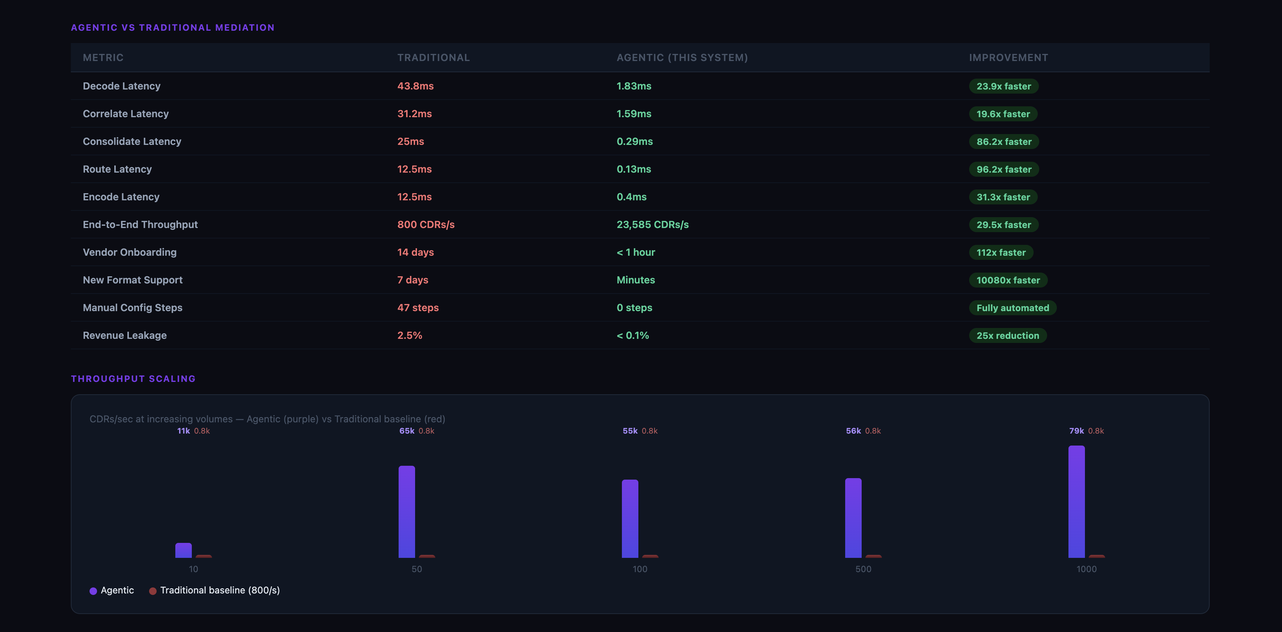Click the Fully automated badge
The height and width of the screenshot is (632, 1282).
coord(1012,308)
